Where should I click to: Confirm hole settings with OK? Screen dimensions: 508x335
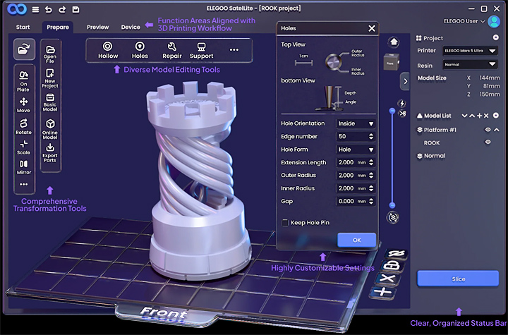pos(357,240)
